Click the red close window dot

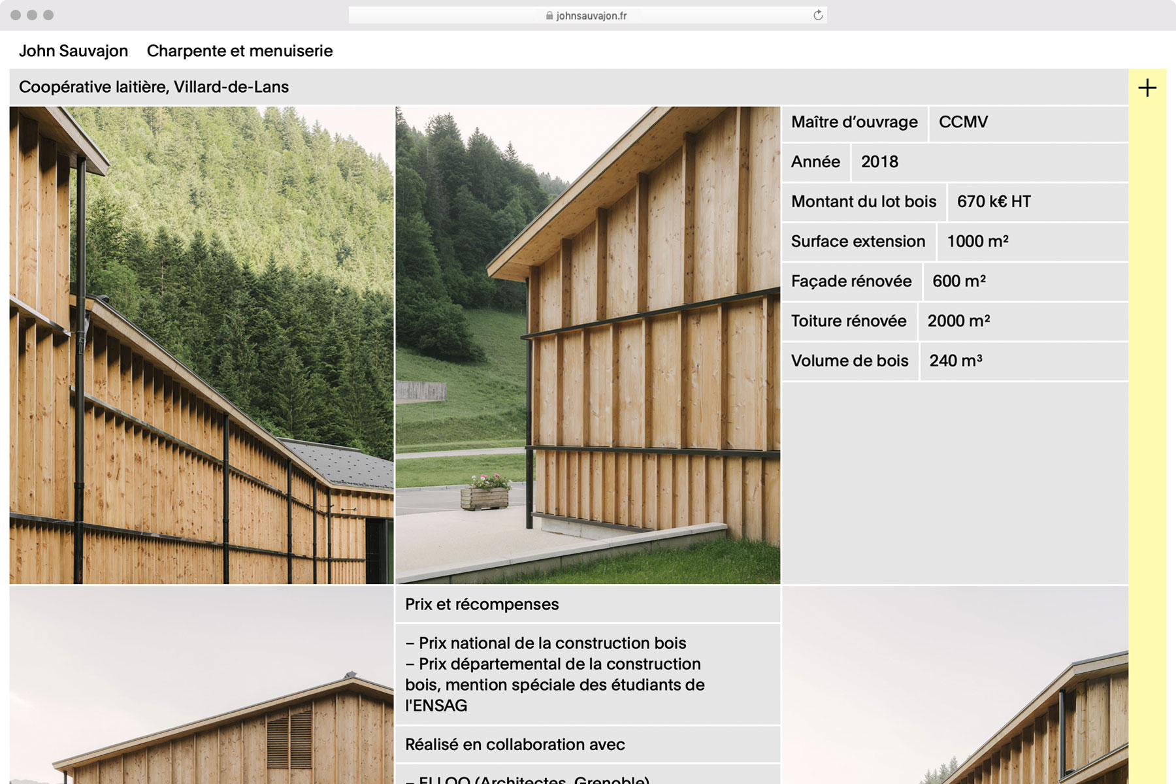coord(16,15)
